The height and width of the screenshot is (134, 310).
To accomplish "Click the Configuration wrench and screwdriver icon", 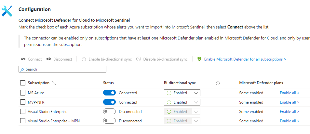I will pyautogui.click(x=7, y=11).
